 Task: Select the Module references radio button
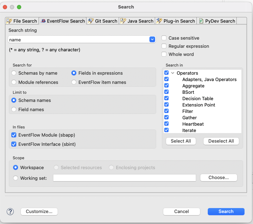click(x=14, y=82)
